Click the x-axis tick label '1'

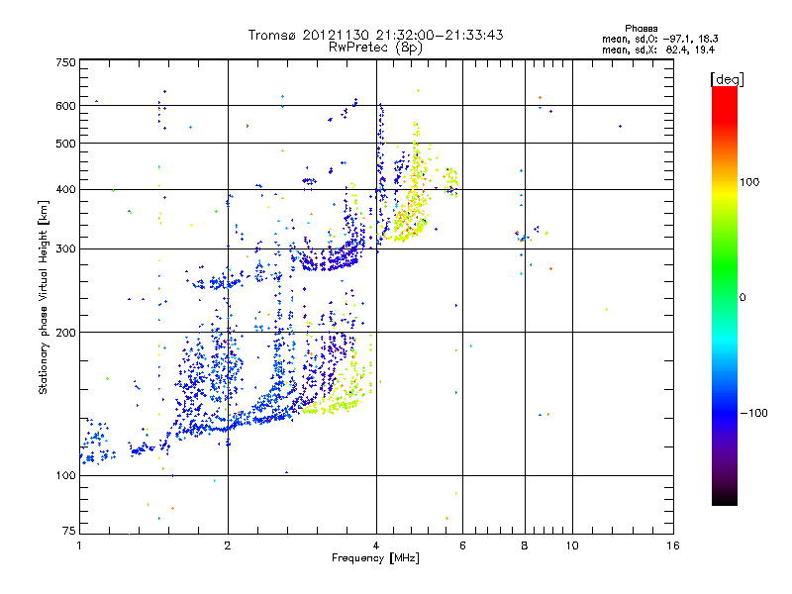[x=79, y=545]
